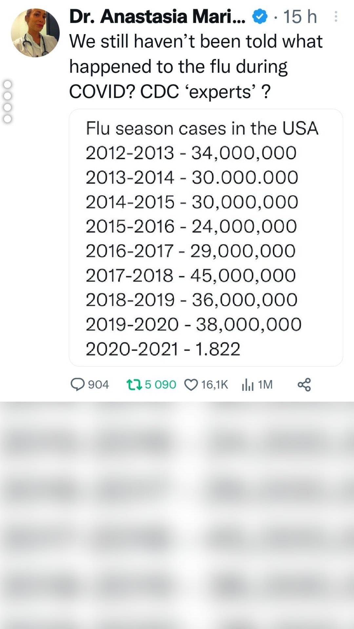The image size is (354, 629).
Task: Select the second circle in the dot indicator
Action: 7,96
